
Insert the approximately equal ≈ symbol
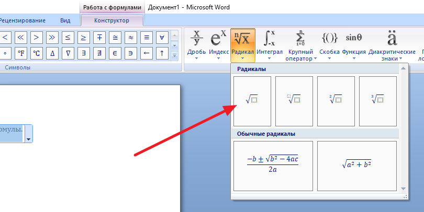pyautogui.click(x=131, y=37)
